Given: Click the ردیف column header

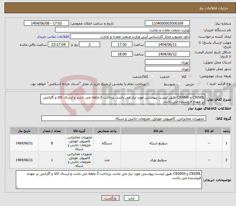Looking at the screenshot, I should 226,131.
